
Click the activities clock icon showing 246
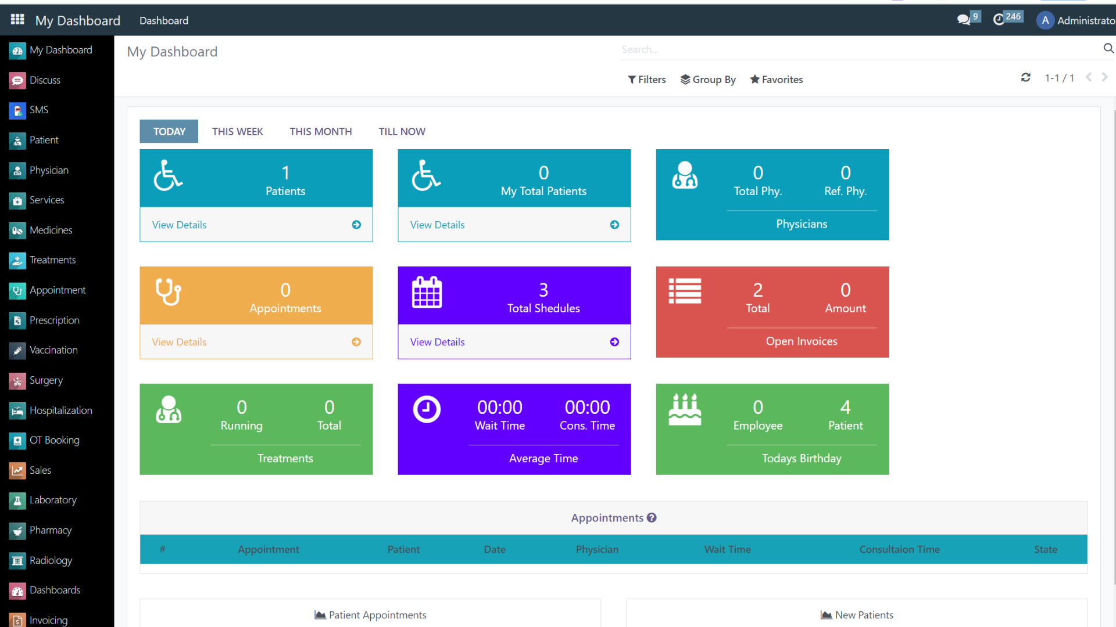pyautogui.click(x=999, y=20)
